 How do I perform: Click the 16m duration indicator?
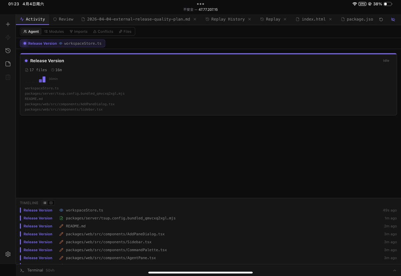56,70
